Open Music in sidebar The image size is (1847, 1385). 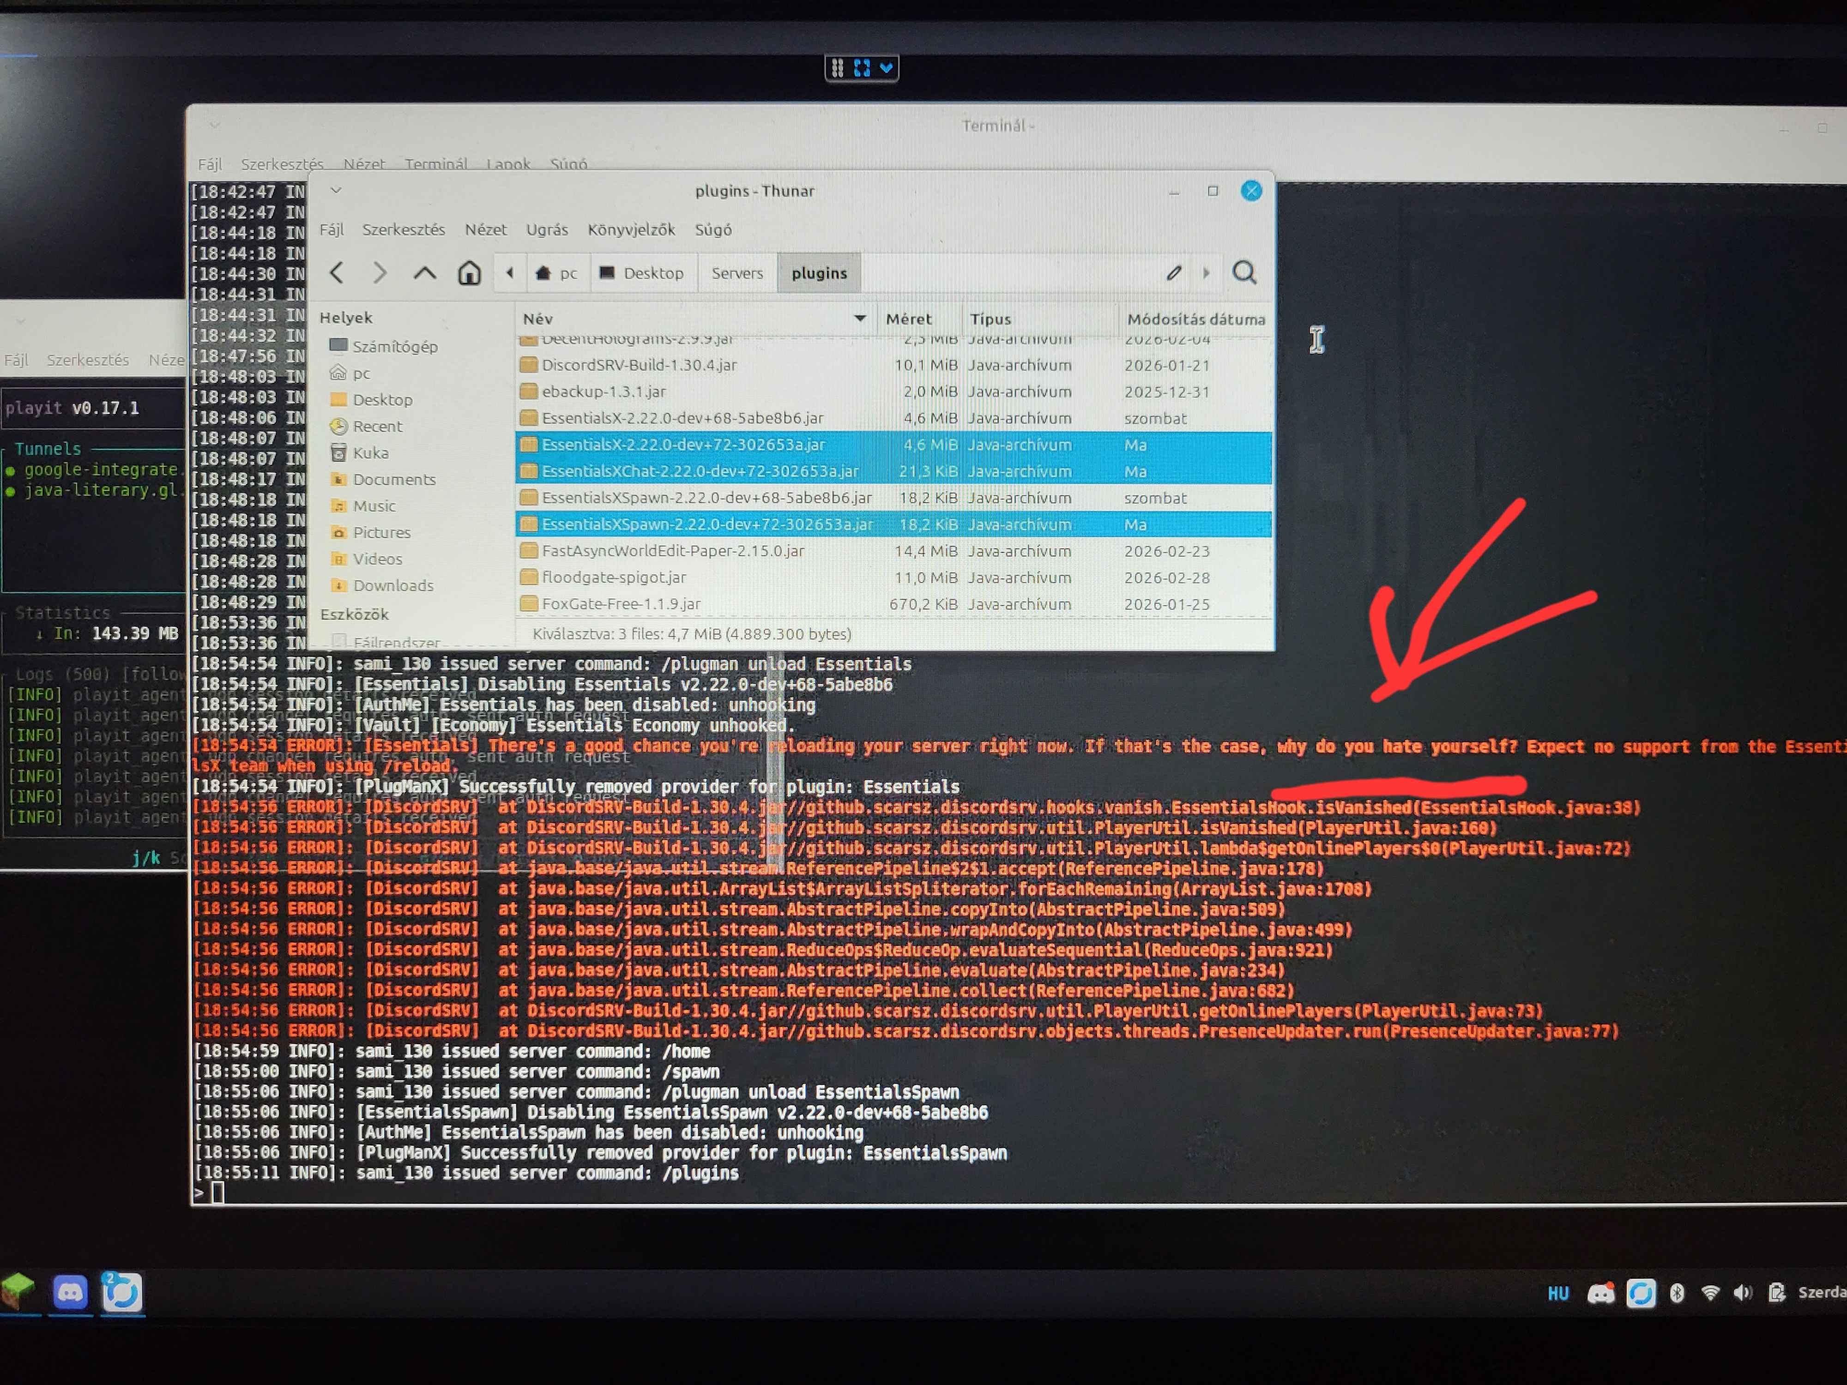tap(363, 506)
